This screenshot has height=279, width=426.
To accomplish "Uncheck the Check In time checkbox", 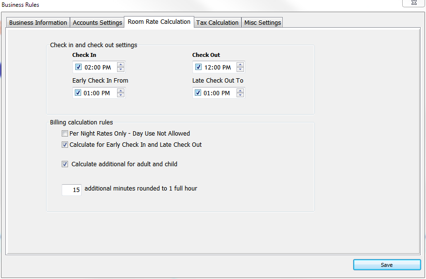I will pyautogui.click(x=78, y=67).
